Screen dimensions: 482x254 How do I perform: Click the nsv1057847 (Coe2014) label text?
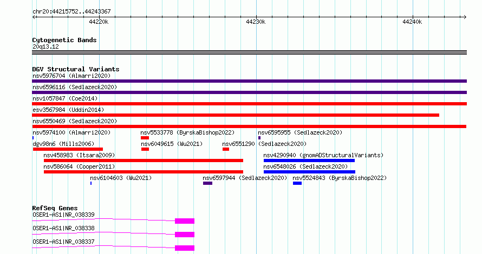point(65,98)
